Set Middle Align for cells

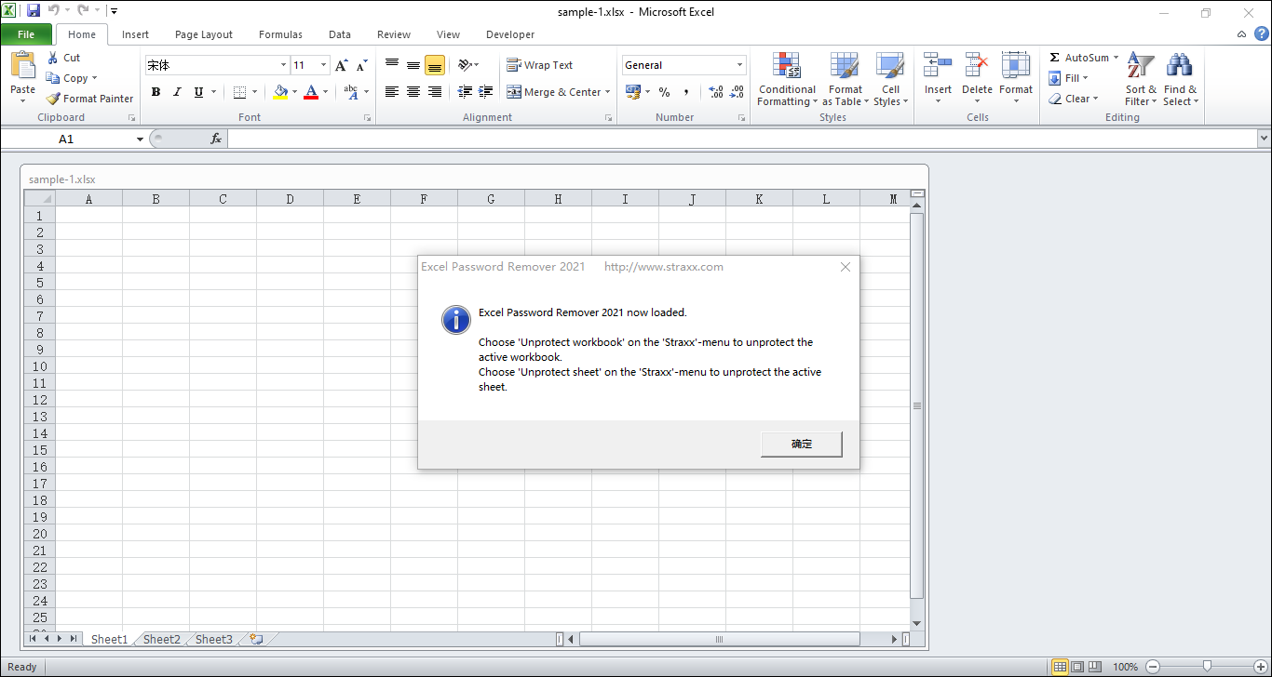pyautogui.click(x=413, y=65)
